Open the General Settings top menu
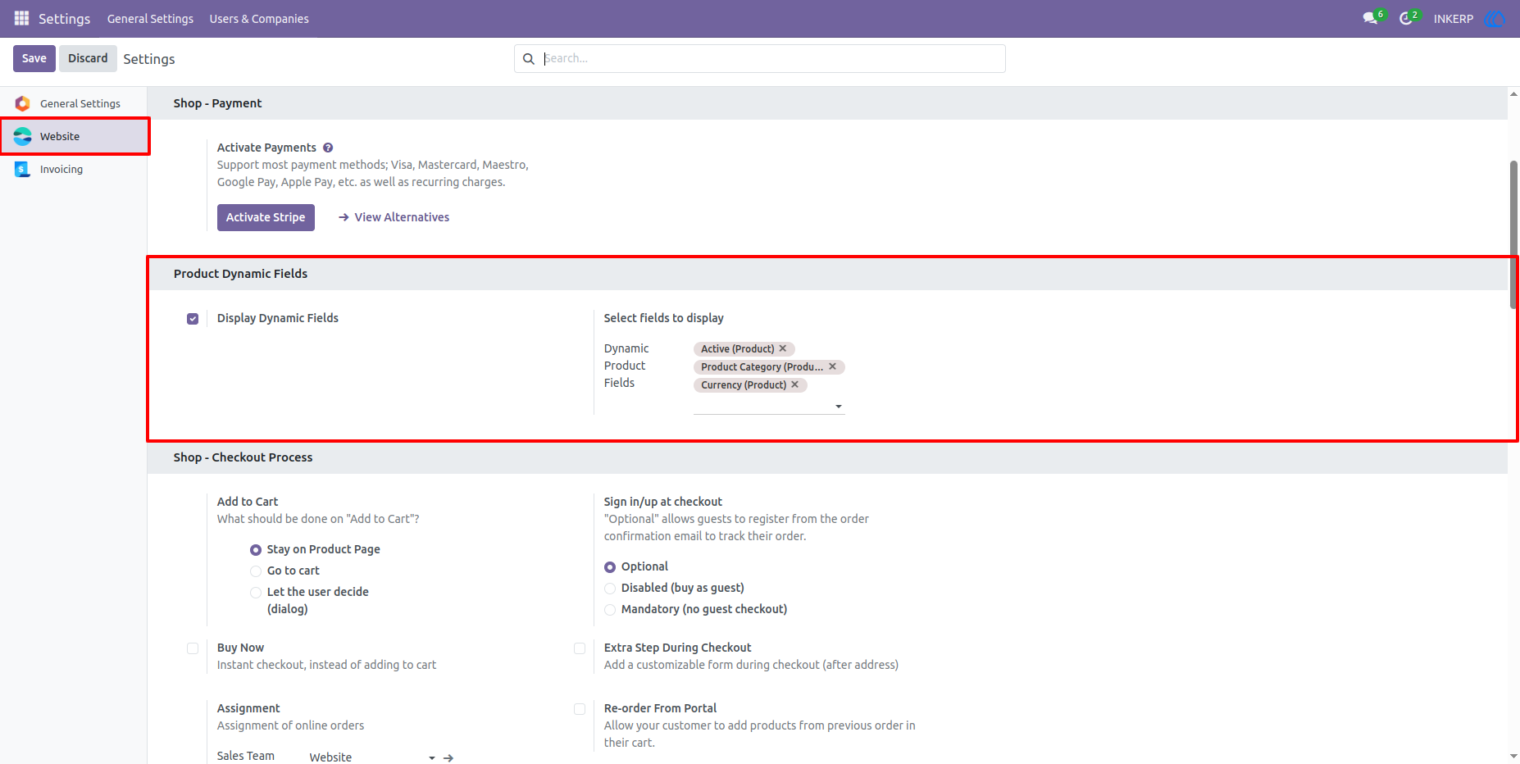 tap(150, 19)
